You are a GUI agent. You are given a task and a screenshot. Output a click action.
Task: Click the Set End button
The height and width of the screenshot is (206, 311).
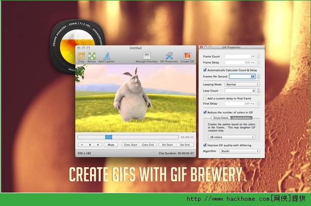click(185, 145)
